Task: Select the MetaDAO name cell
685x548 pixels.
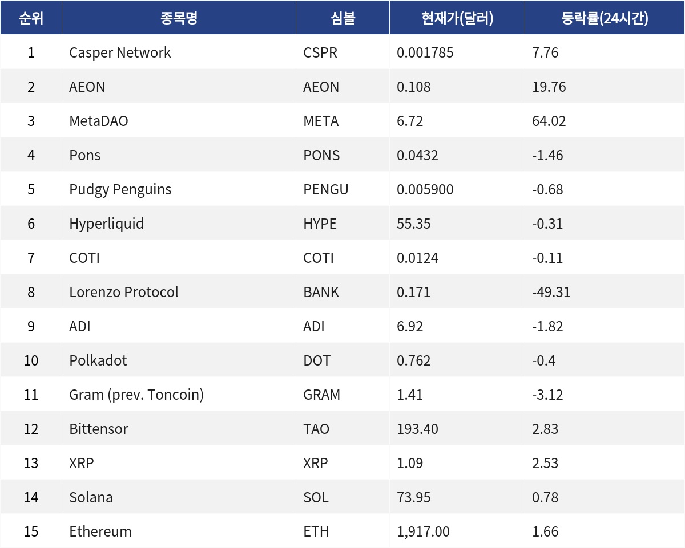Action: point(179,121)
